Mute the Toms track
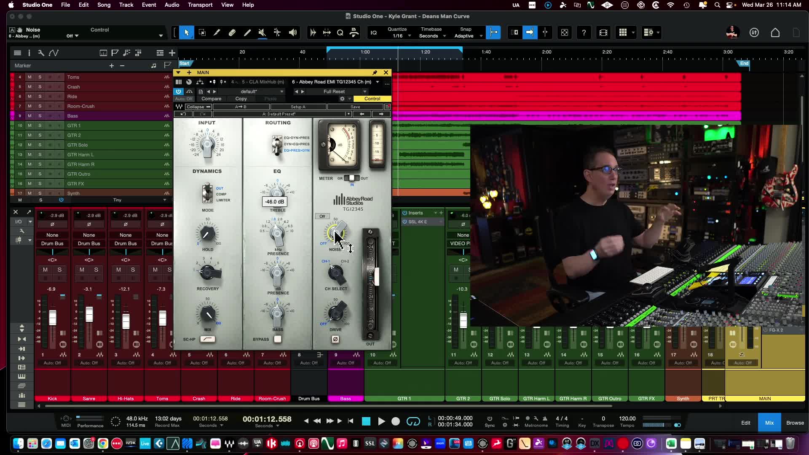 (x=29, y=77)
